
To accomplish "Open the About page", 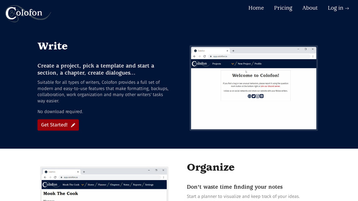I will [310, 8].
